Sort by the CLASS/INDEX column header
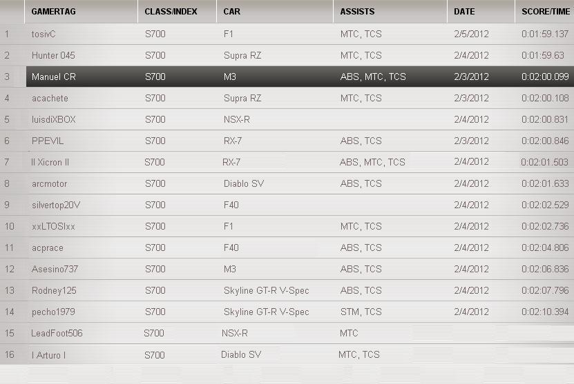This screenshot has height=384, width=574. [x=171, y=12]
